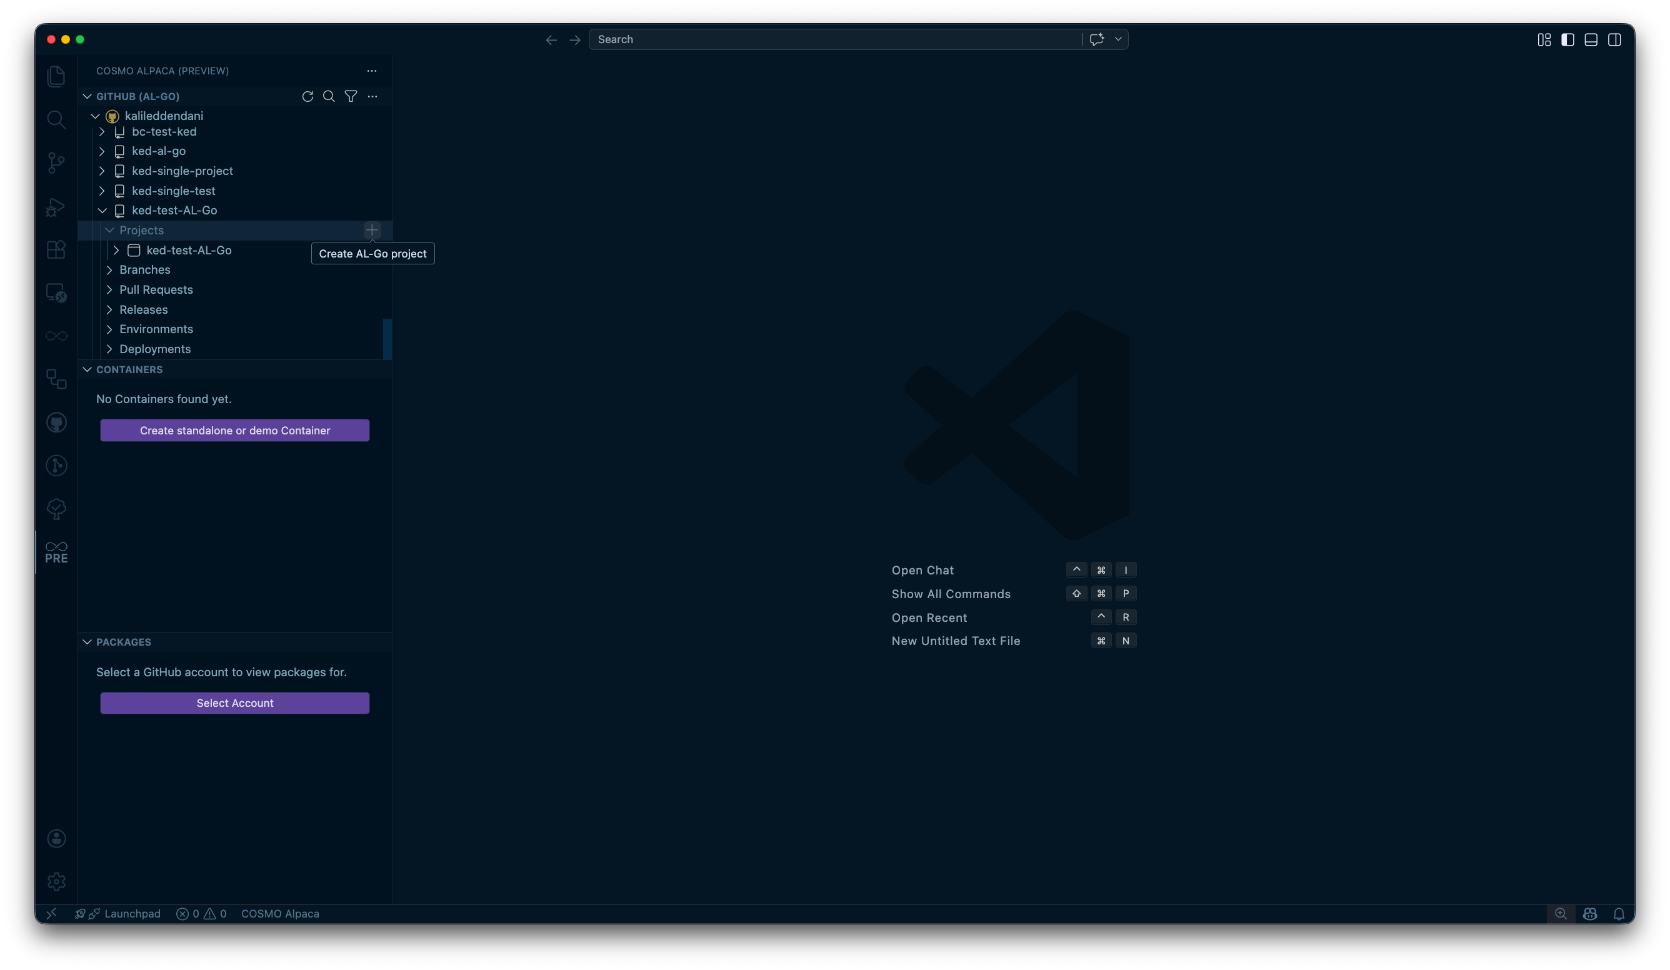
Task: Click 'New Untitled Text File' on welcome screen
Action: (956, 641)
